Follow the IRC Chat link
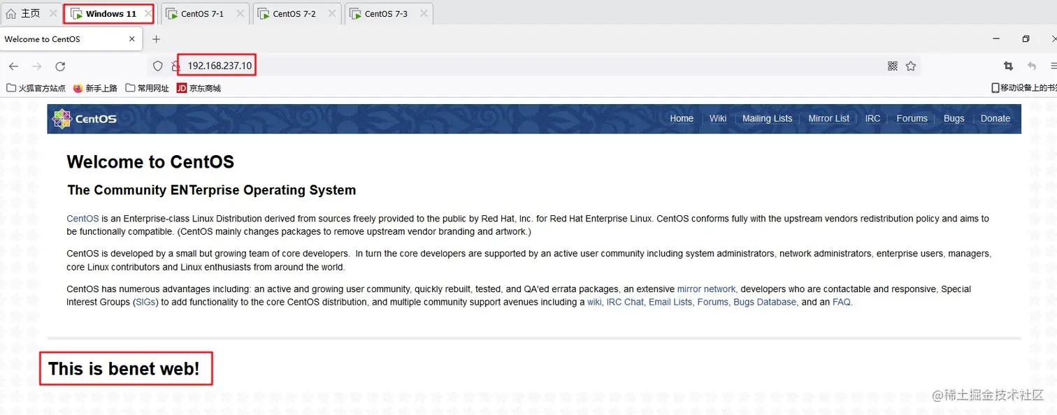This screenshot has height=415, width=1057. (625, 303)
